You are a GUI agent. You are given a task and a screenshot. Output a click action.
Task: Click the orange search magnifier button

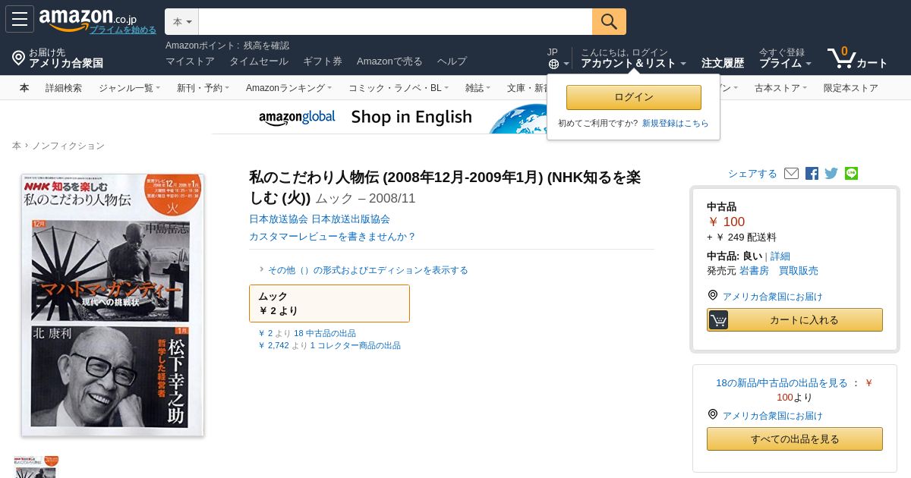tap(609, 21)
